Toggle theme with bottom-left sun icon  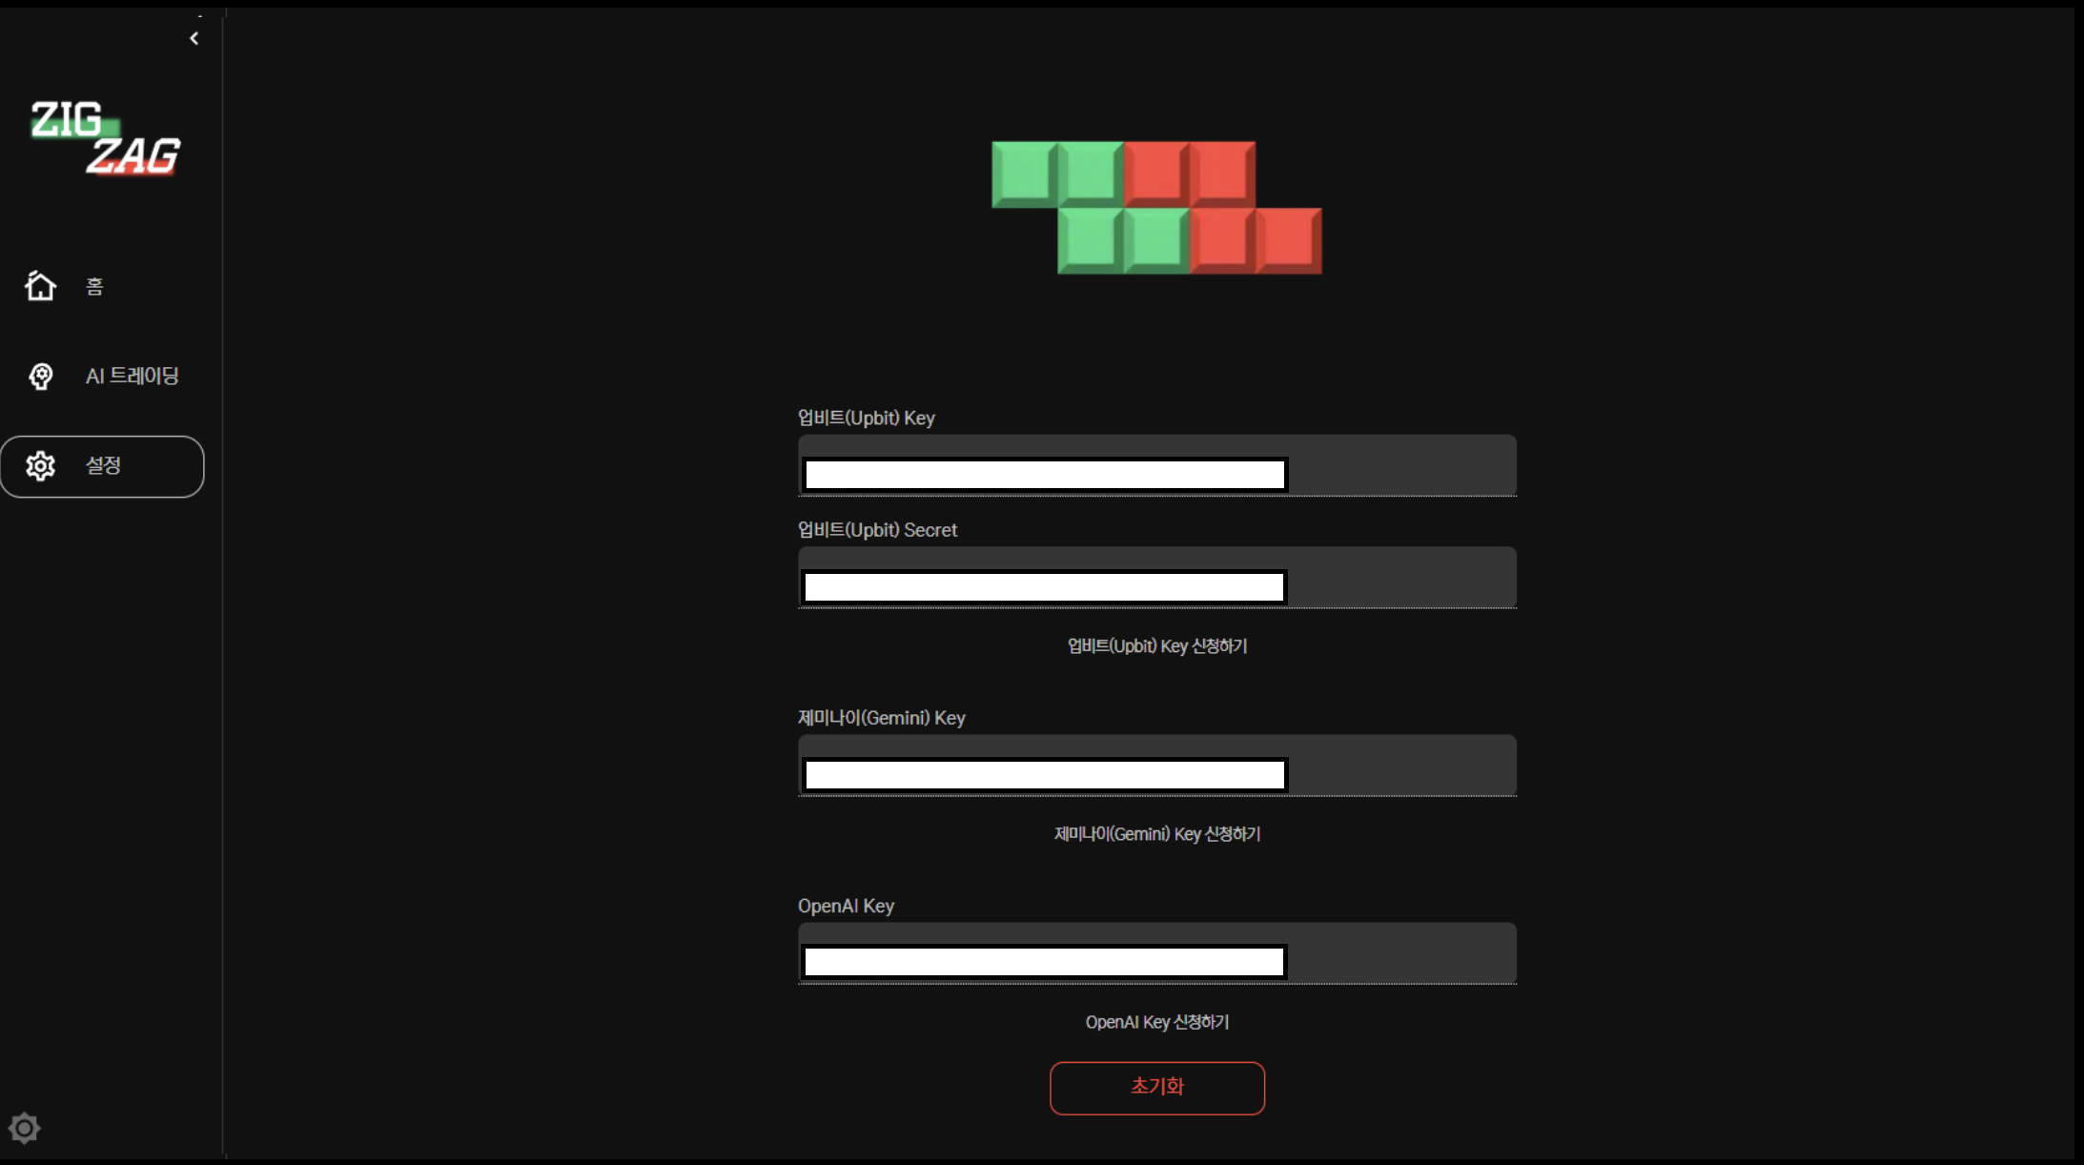click(x=25, y=1128)
